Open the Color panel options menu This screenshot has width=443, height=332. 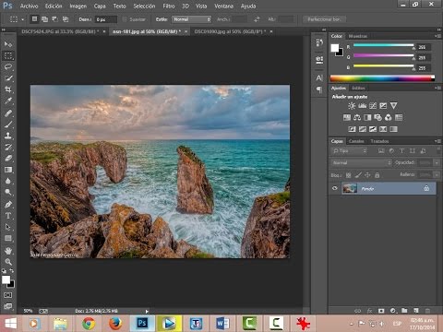437,36
